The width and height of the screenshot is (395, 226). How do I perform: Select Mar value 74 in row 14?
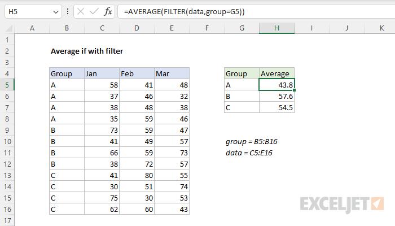click(172, 186)
